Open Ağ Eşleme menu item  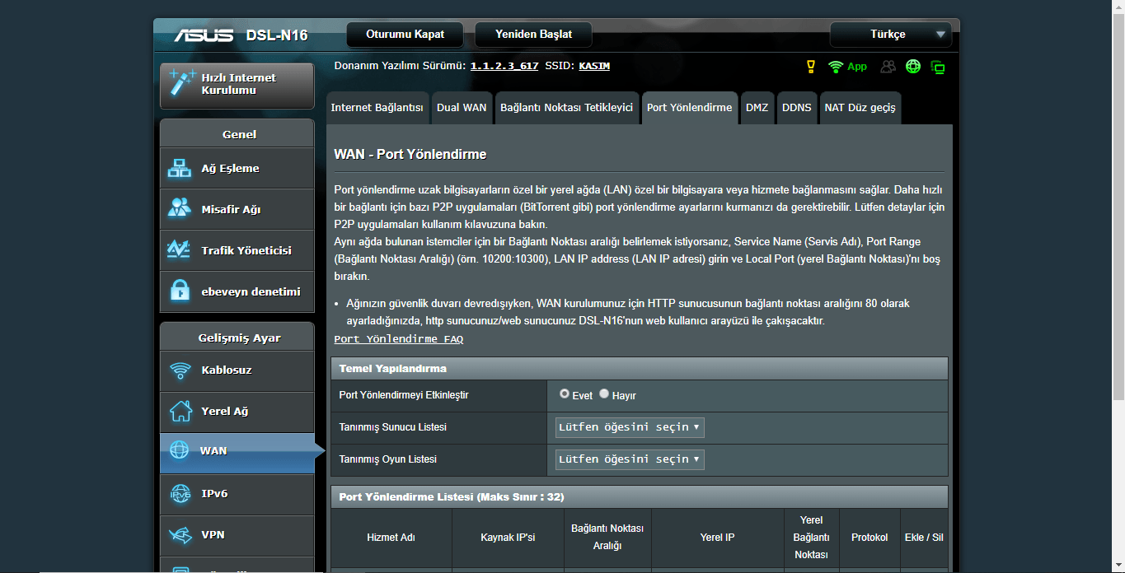tap(237, 168)
